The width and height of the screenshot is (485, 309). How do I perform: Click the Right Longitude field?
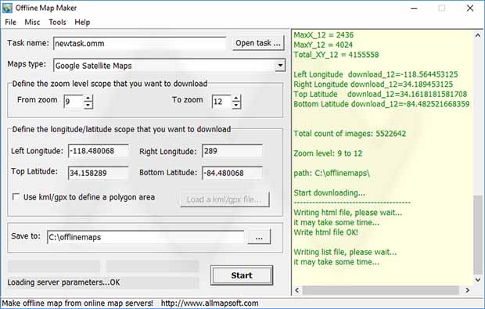click(232, 151)
